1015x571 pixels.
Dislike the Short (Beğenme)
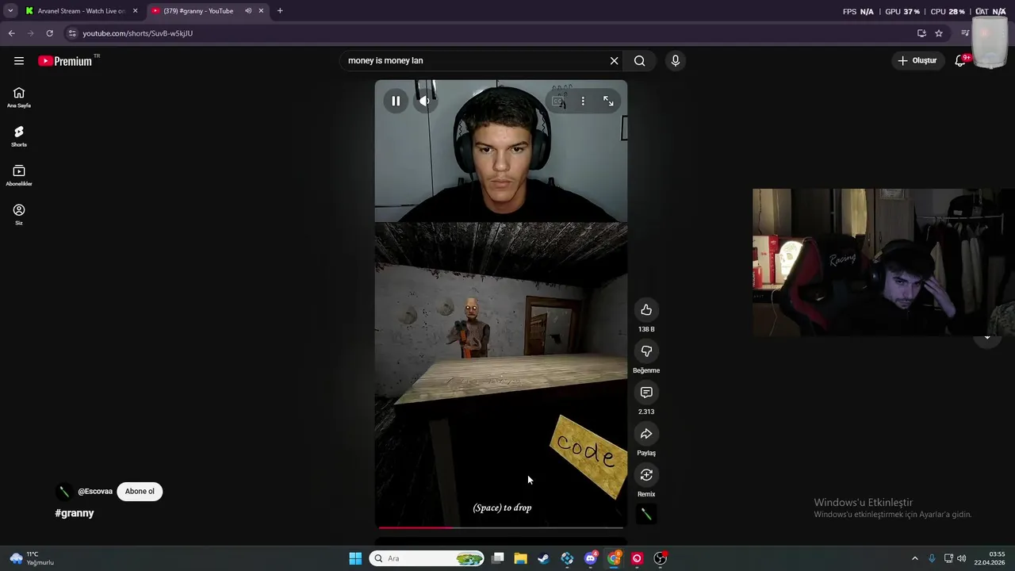pos(646,351)
